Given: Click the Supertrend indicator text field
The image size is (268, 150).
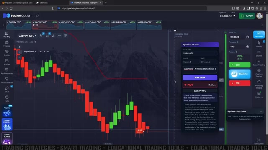Looking at the screenshot, I should click(x=200, y=70).
